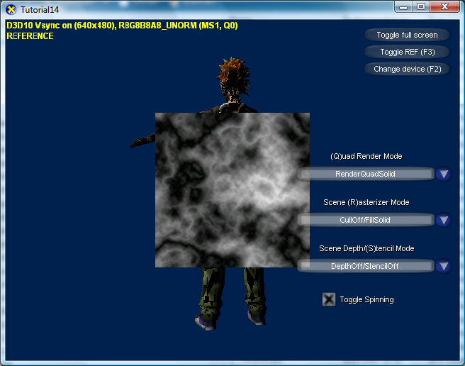
Task: Expand the Quad Render Mode dropdown arrow
Action: [x=444, y=174]
